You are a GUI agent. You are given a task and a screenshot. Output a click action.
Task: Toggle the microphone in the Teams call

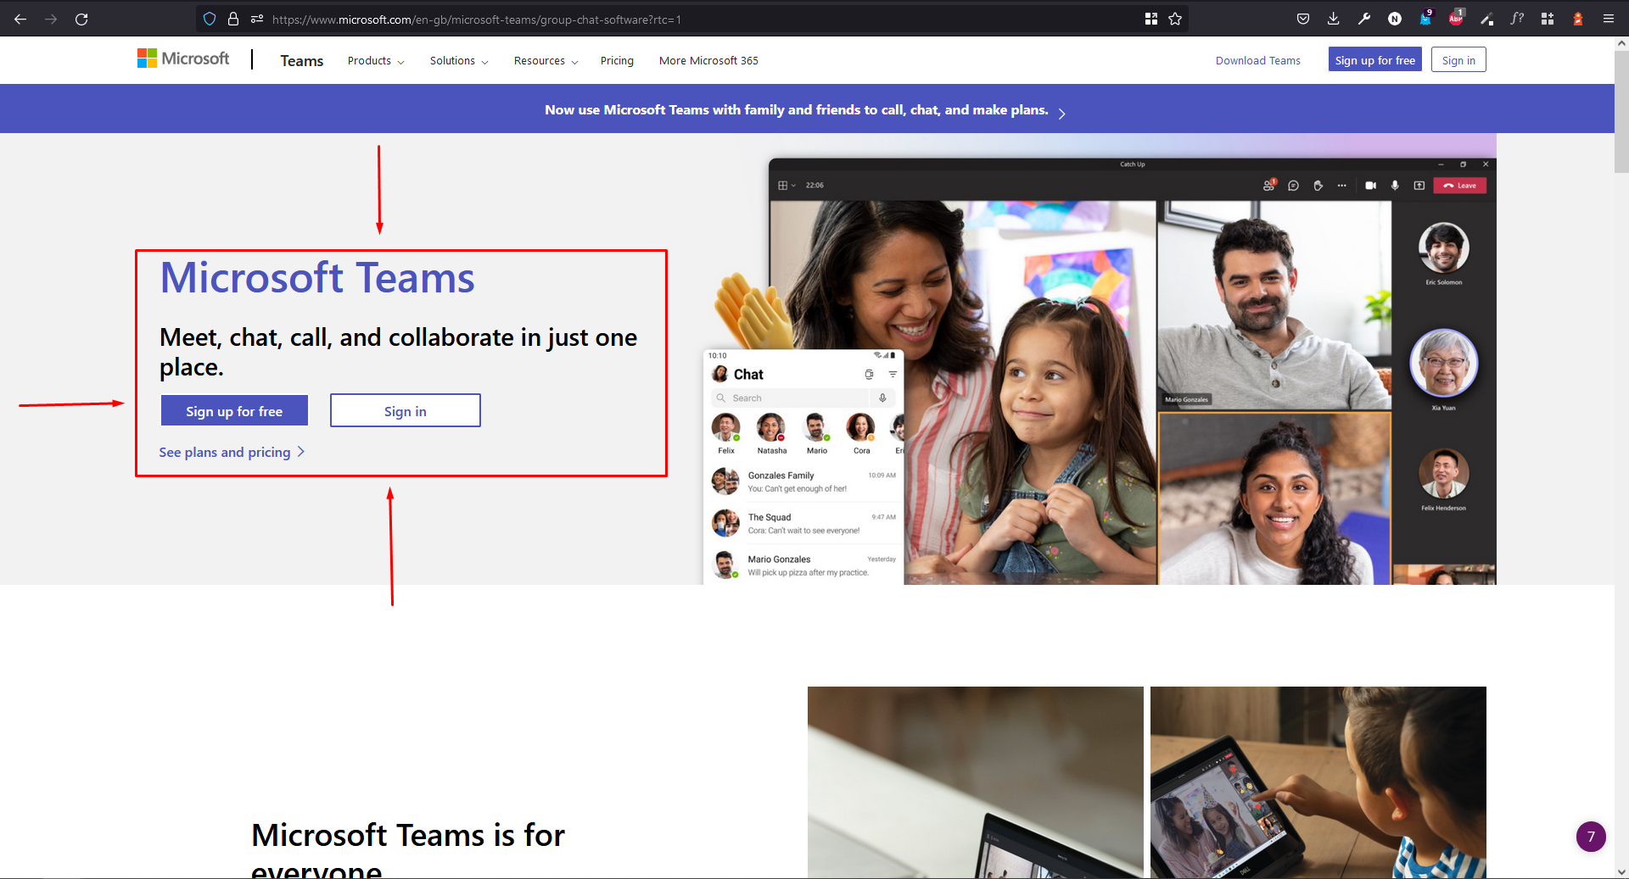click(x=1395, y=186)
